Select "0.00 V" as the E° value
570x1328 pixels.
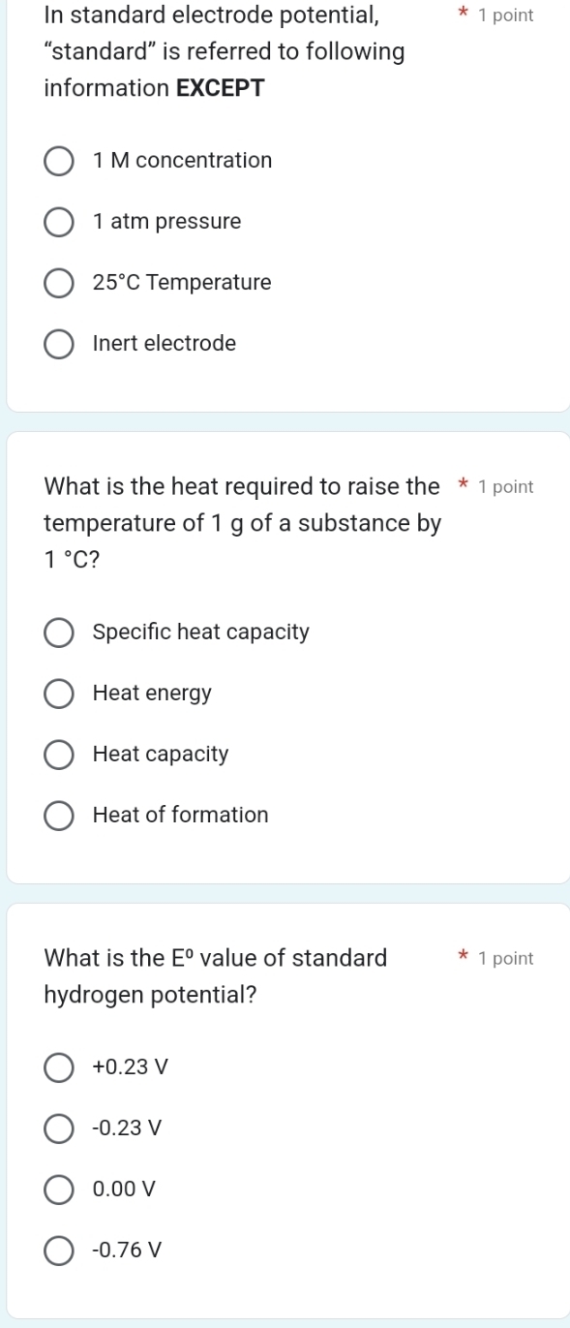(x=58, y=1190)
